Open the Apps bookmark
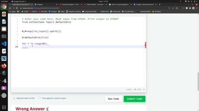This screenshot has height=111, width=199. [x=12, y=11]
